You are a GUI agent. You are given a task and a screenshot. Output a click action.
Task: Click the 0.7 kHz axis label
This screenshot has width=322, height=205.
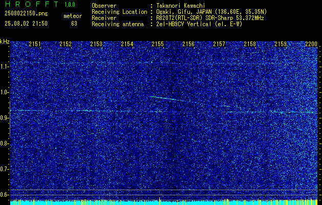pyautogui.click(x=4, y=169)
